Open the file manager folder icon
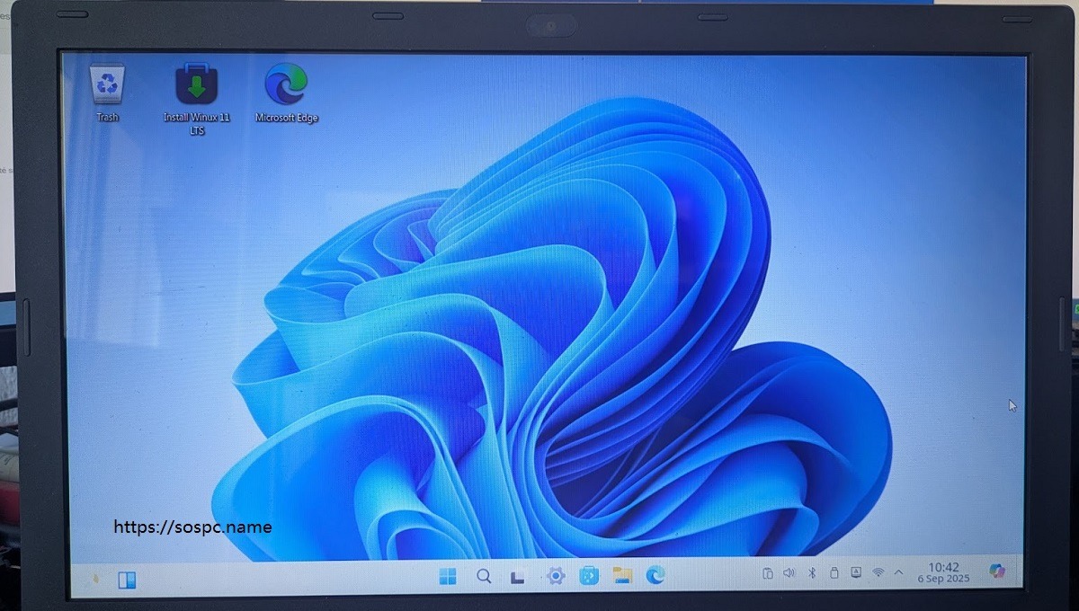Screen dimensions: 1079x611 (x=622, y=576)
